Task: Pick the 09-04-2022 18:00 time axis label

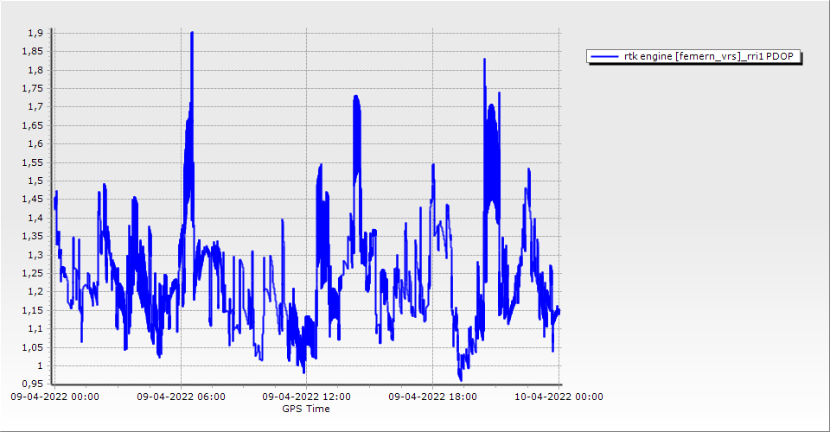Action: [432, 397]
